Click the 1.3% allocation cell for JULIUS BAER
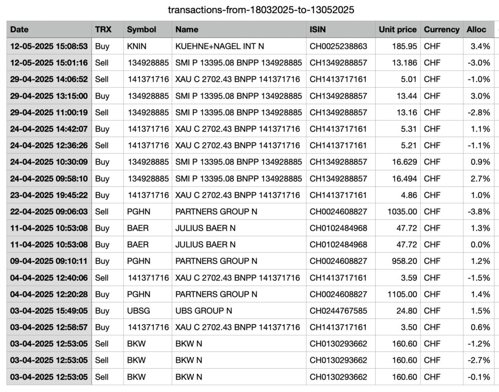 point(479,228)
